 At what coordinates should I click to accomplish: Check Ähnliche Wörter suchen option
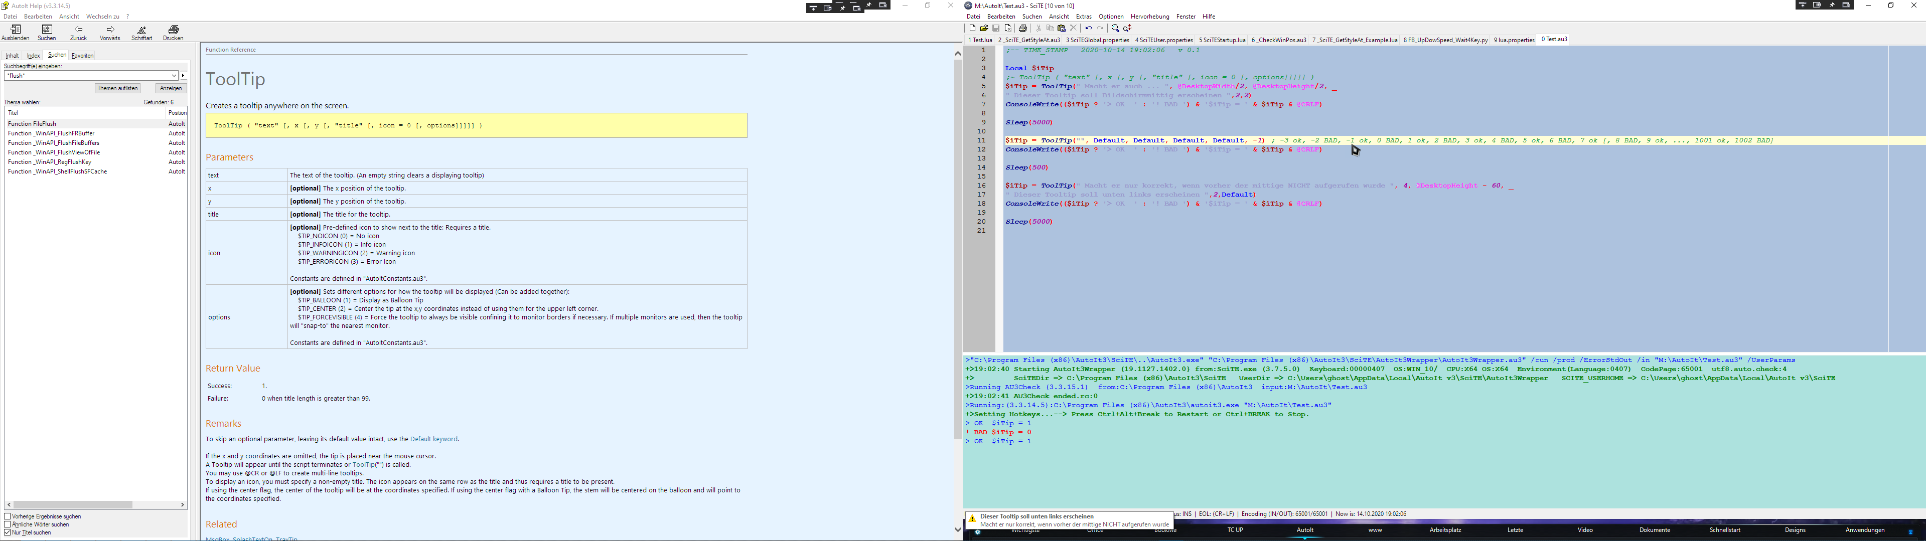coord(8,524)
